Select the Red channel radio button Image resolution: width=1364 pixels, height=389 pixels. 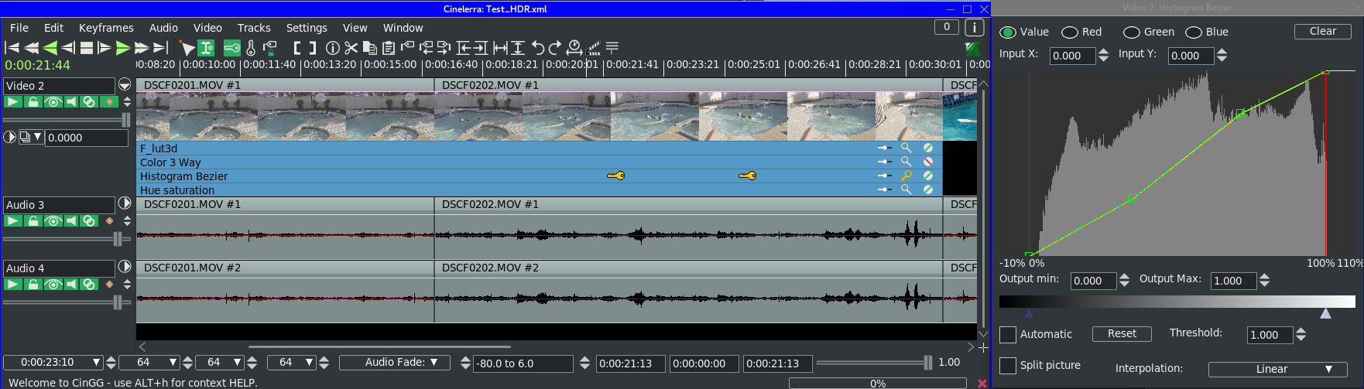[x=1070, y=32]
